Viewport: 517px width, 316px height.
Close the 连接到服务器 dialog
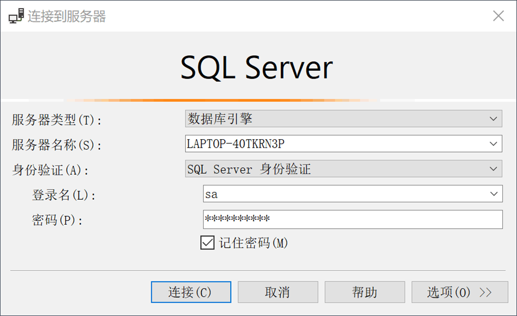(498, 15)
